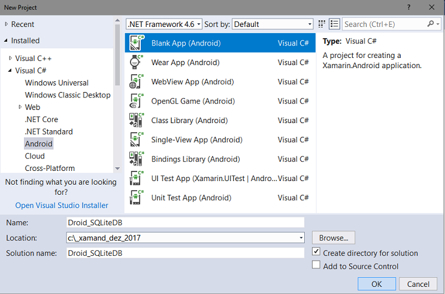Click the OK button
The height and width of the screenshot is (294, 445).
[x=377, y=284]
